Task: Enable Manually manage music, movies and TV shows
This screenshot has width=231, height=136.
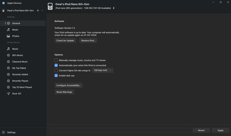Action: pyautogui.click(x=56, y=60)
